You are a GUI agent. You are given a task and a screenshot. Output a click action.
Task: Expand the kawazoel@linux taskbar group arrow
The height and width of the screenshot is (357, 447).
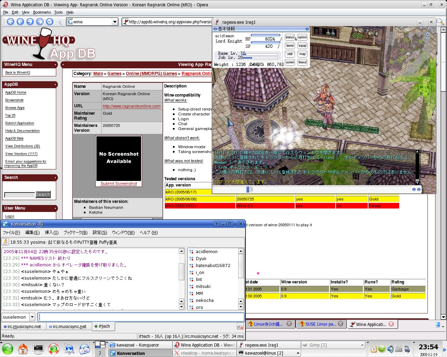click(x=298, y=353)
